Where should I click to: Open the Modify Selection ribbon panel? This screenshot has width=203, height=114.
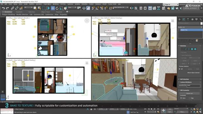coord(22,15)
